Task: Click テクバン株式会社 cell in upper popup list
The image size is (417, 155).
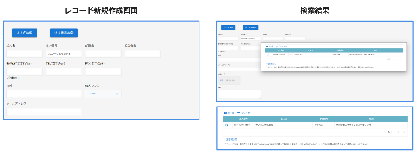Action: coord(310,54)
